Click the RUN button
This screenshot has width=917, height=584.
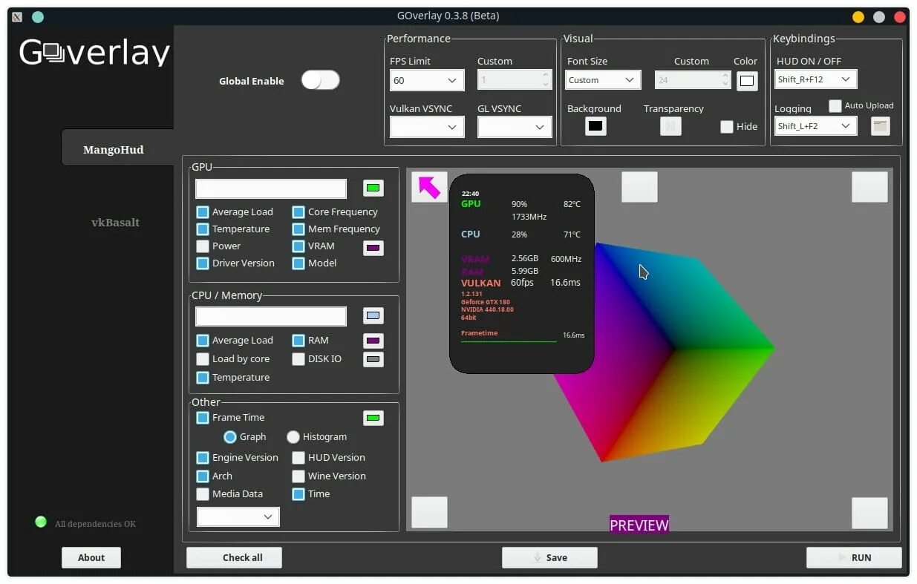point(854,557)
